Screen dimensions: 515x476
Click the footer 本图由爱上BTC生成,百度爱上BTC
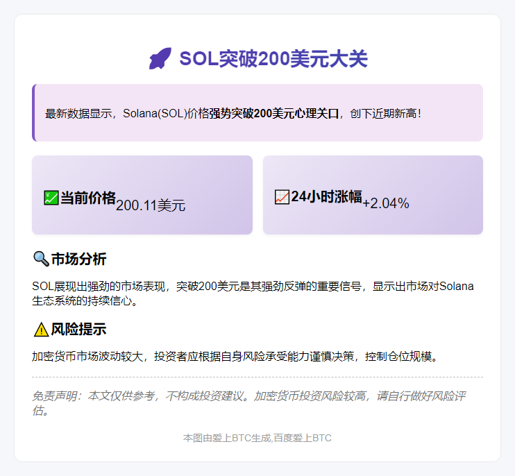click(x=257, y=438)
